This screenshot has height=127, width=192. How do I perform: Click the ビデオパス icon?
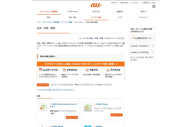pos(64,70)
